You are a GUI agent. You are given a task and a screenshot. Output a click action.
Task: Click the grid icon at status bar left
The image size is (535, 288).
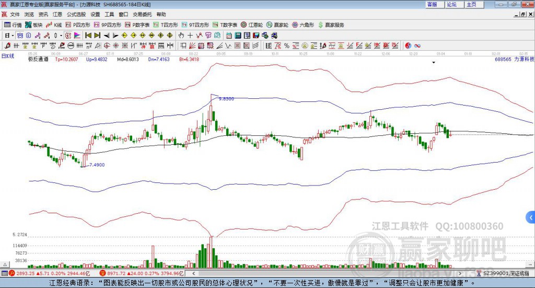coord(4,273)
